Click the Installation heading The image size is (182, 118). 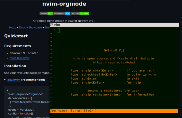pyautogui.click(x=15, y=66)
